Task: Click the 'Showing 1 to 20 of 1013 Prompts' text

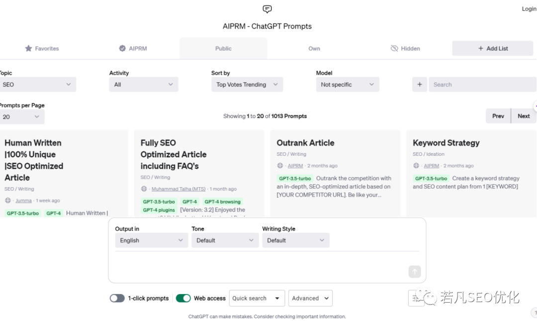Action: tap(265, 116)
